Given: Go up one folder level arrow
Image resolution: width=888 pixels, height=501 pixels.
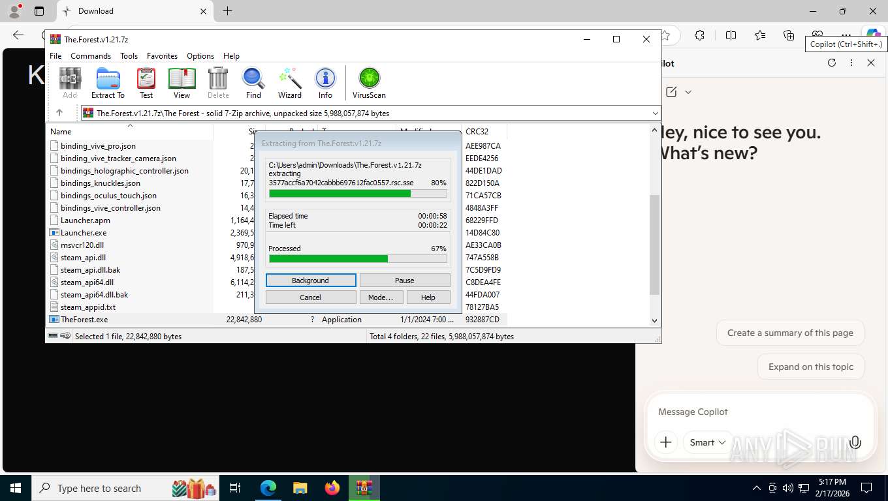Looking at the screenshot, I should click(x=59, y=113).
